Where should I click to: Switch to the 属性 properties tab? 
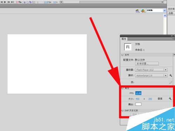pos(124,39)
